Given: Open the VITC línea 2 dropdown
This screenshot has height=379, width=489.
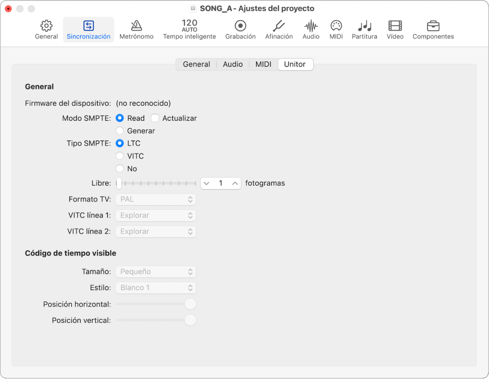Looking at the screenshot, I should 156,231.
